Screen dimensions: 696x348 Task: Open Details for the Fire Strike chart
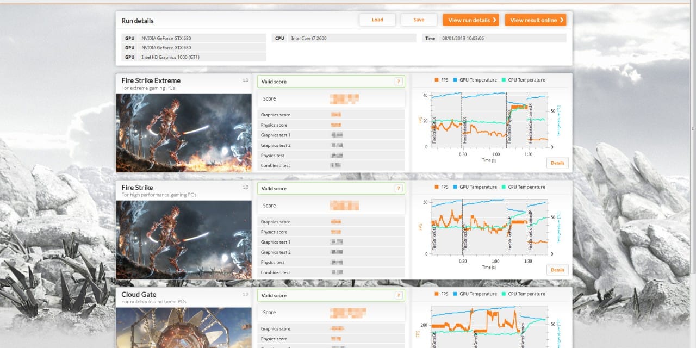(557, 270)
